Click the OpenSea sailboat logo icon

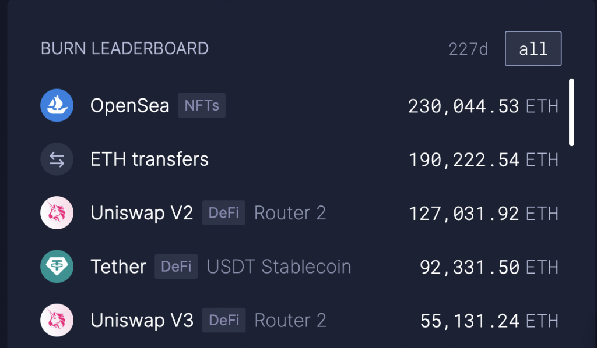click(x=57, y=105)
